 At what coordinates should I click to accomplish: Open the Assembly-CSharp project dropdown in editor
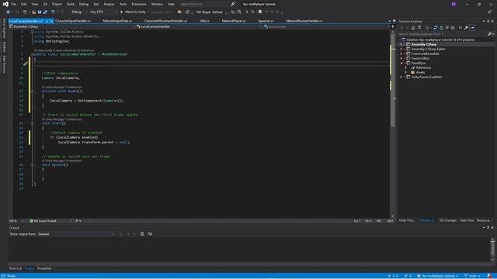[x=71, y=27]
